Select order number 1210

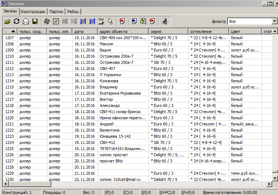10,56
